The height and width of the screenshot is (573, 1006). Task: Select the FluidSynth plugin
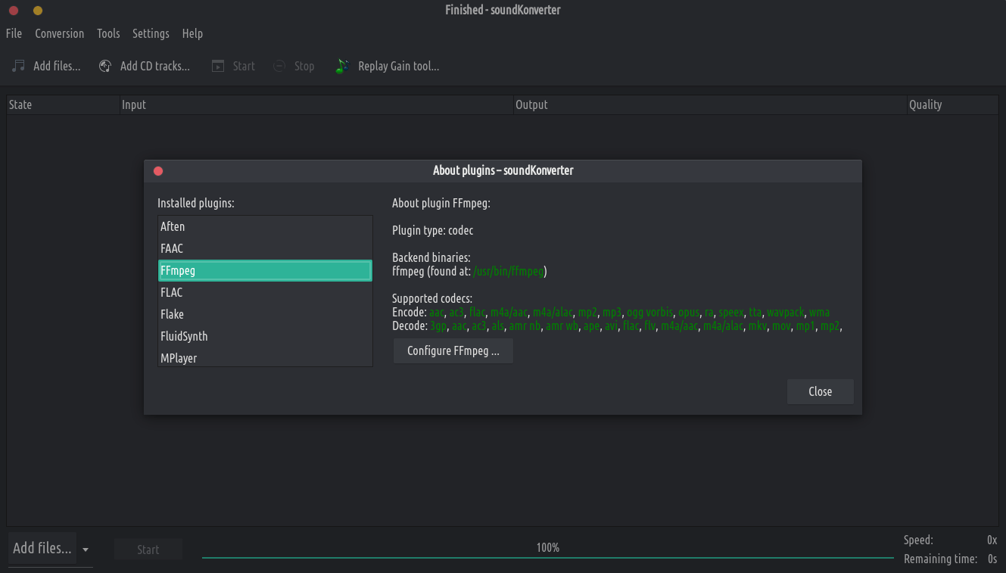click(x=265, y=336)
